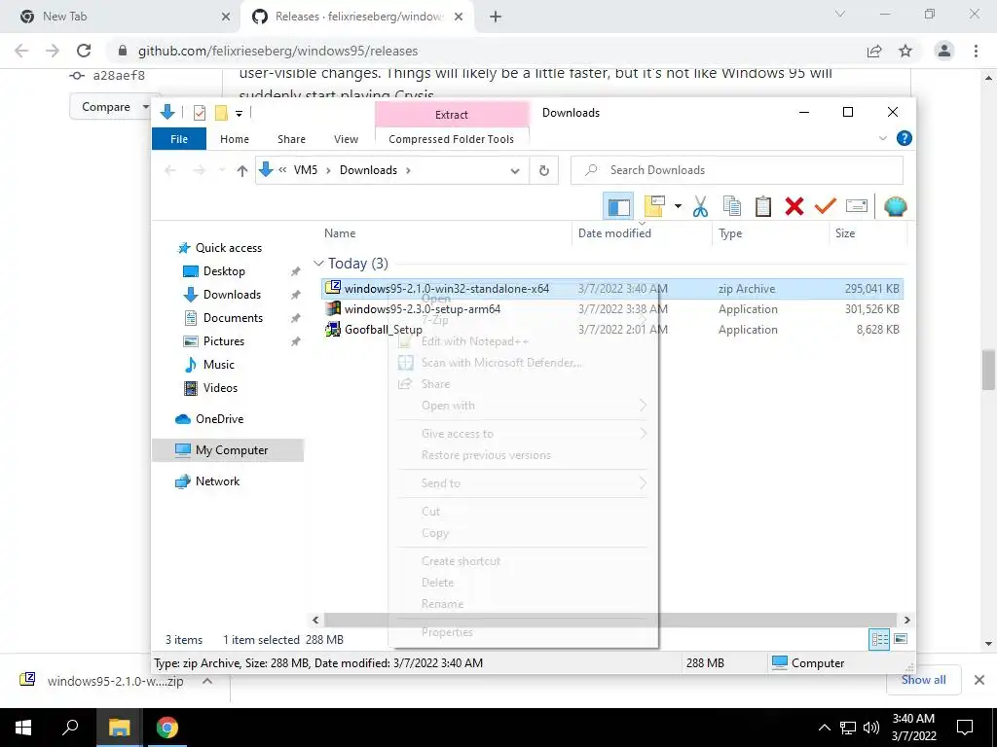Switch to details view toggle in status bar

coord(879,640)
